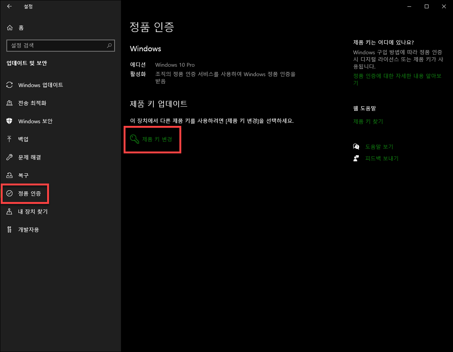
Task: Click the 제품 키 찾기 link
Action: tap(368, 121)
